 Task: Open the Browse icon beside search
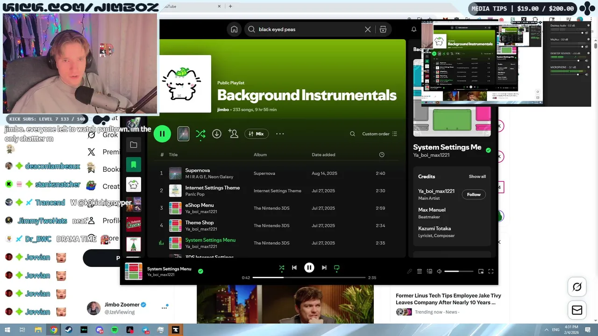(x=383, y=29)
